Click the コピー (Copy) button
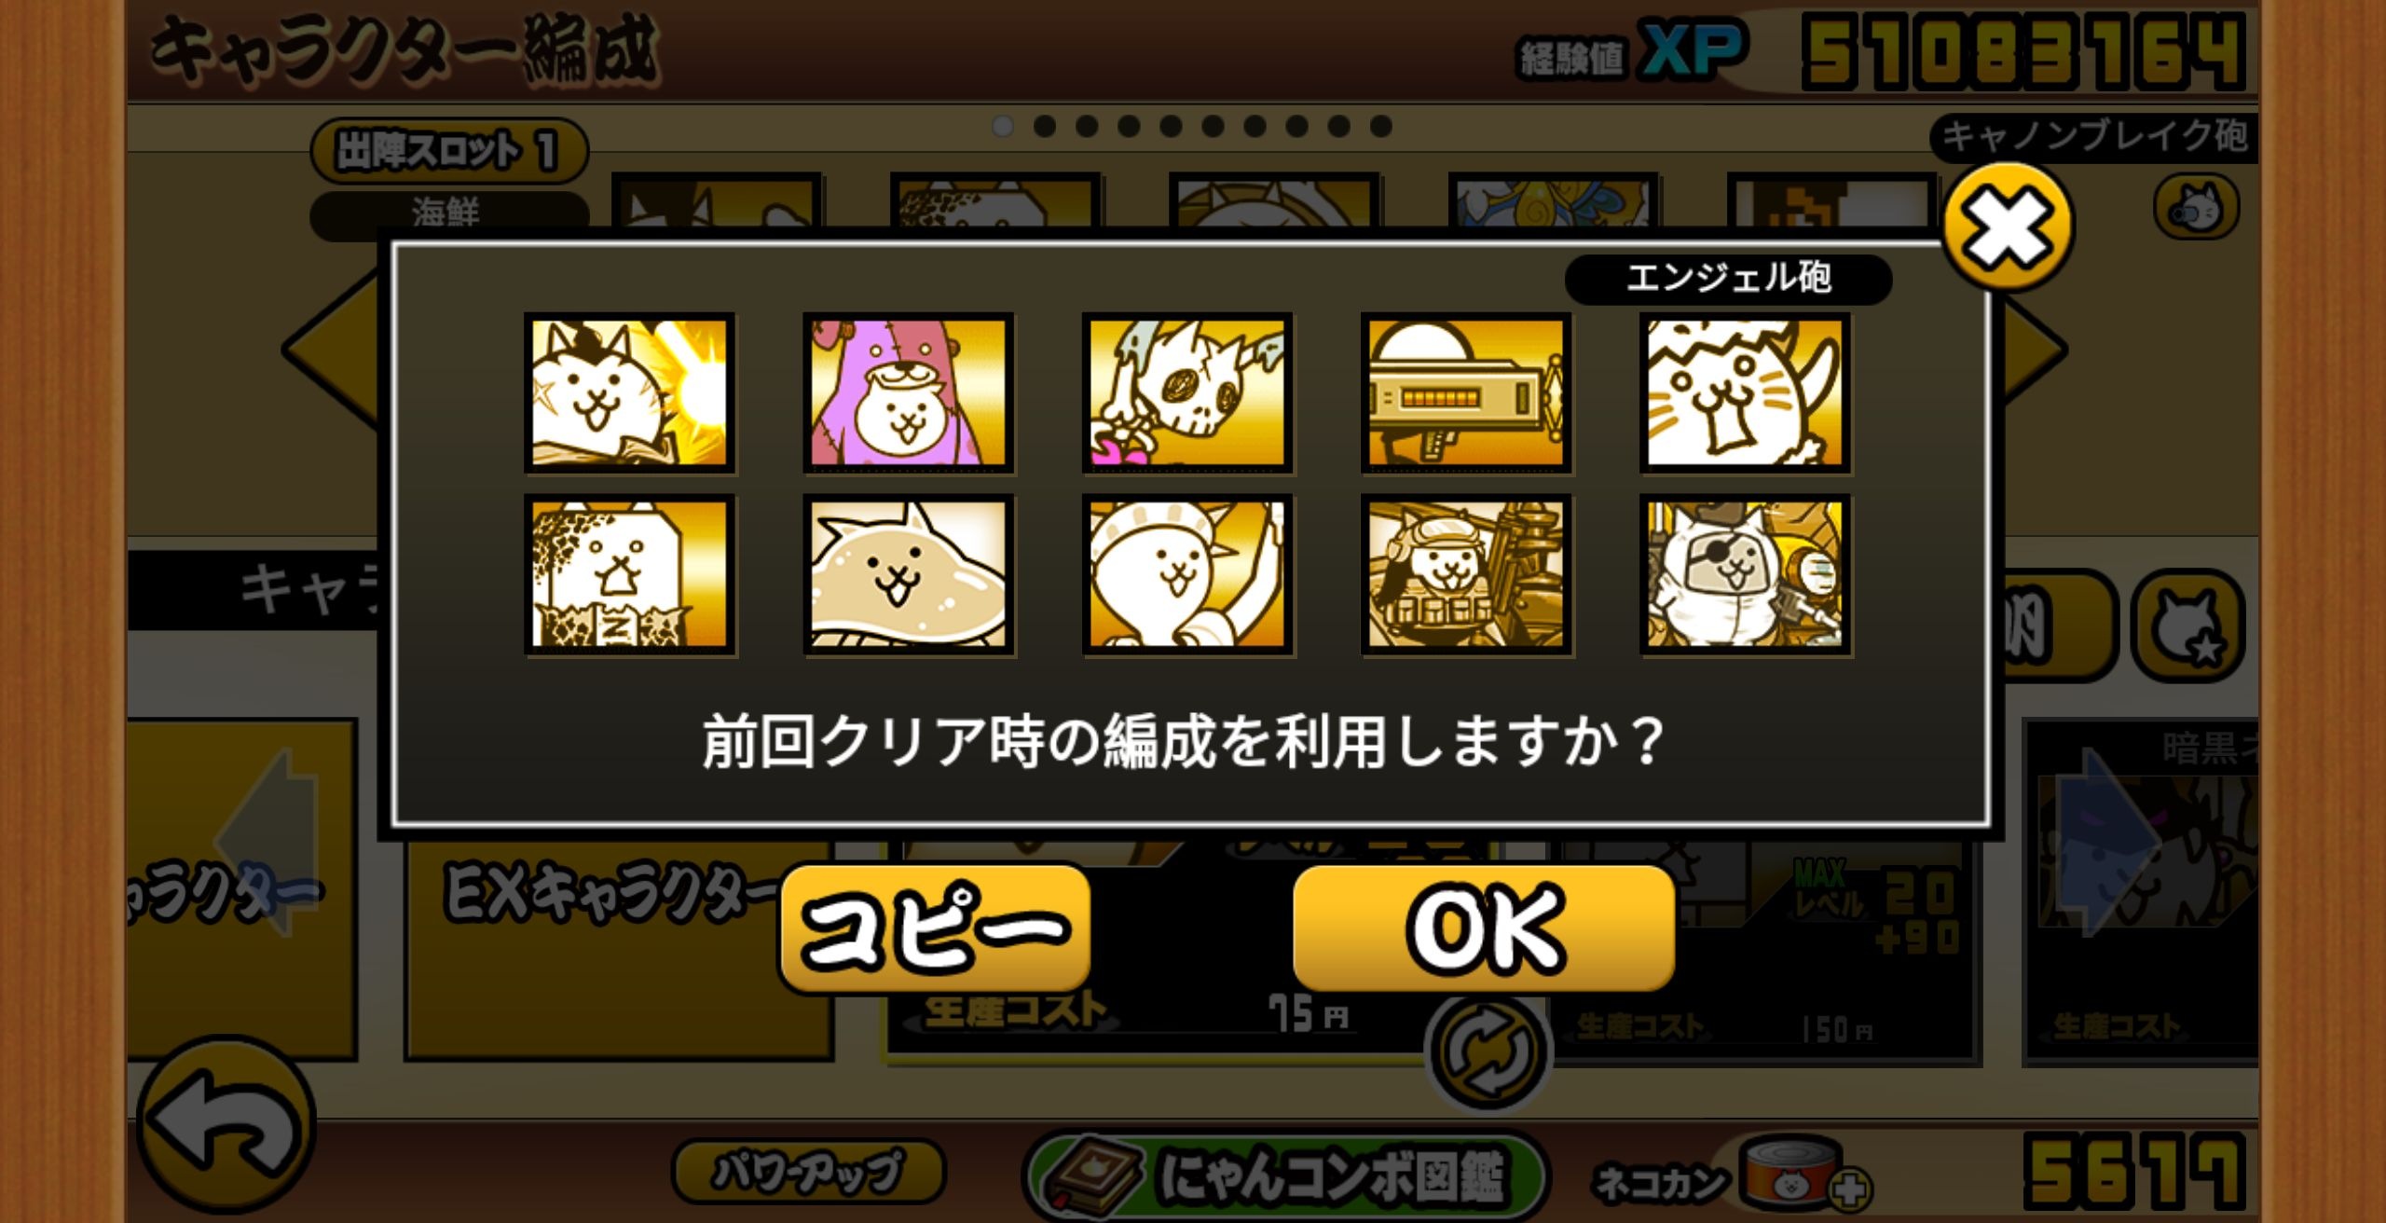This screenshot has height=1223, width=2386. [935, 928]
